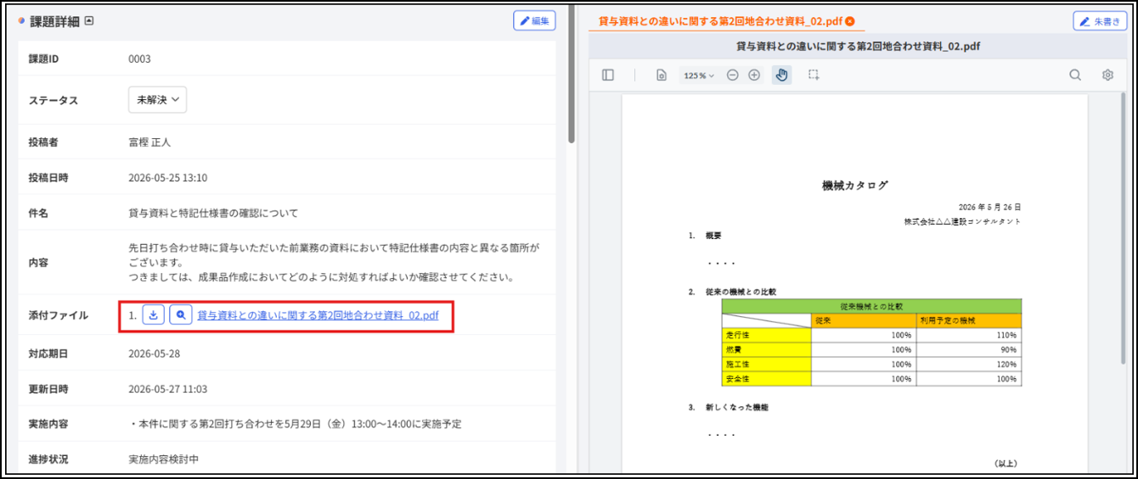Click the 進捗状況 value 実施内容検討中
Viewport: 1138px width, 479px height.
(166, 459)
